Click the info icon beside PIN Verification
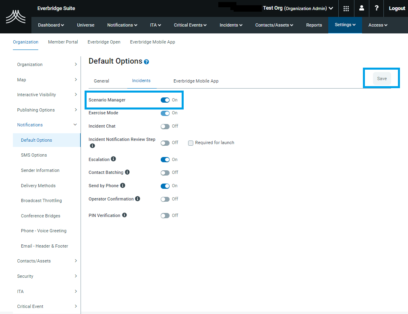Screen dimensions: 408x314 pos(124,215)
